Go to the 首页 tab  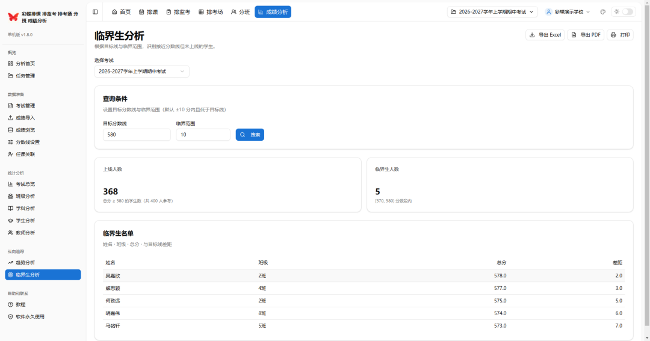121,12
